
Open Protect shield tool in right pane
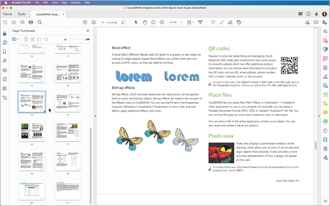pyautogui.click(x=326, y=131)
